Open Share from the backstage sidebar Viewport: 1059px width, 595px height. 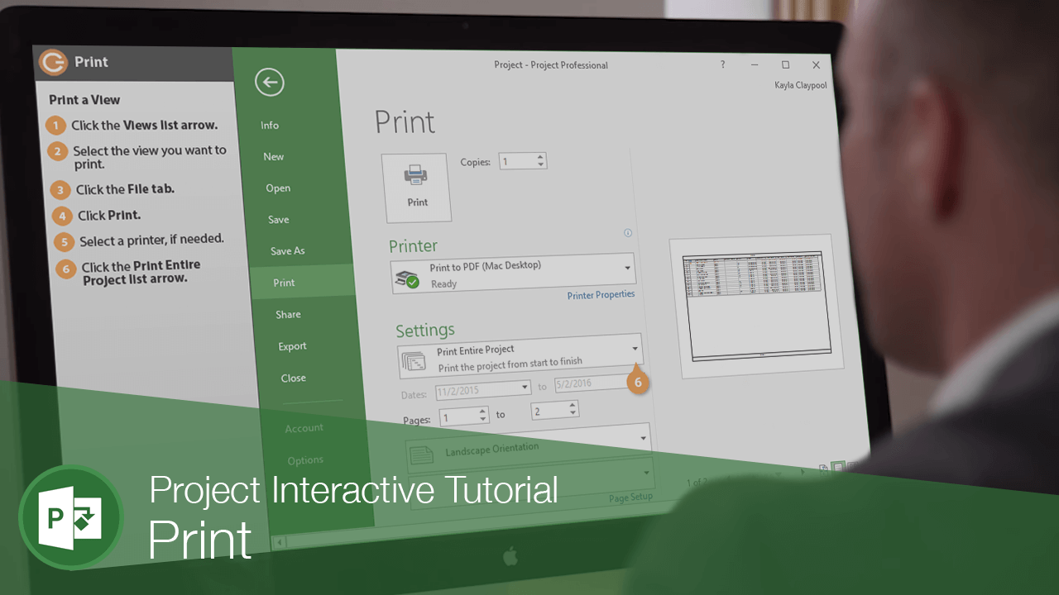point(288,315)
